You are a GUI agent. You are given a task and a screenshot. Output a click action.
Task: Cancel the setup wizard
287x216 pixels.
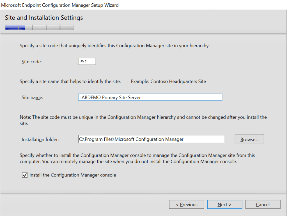coord(263,205)
